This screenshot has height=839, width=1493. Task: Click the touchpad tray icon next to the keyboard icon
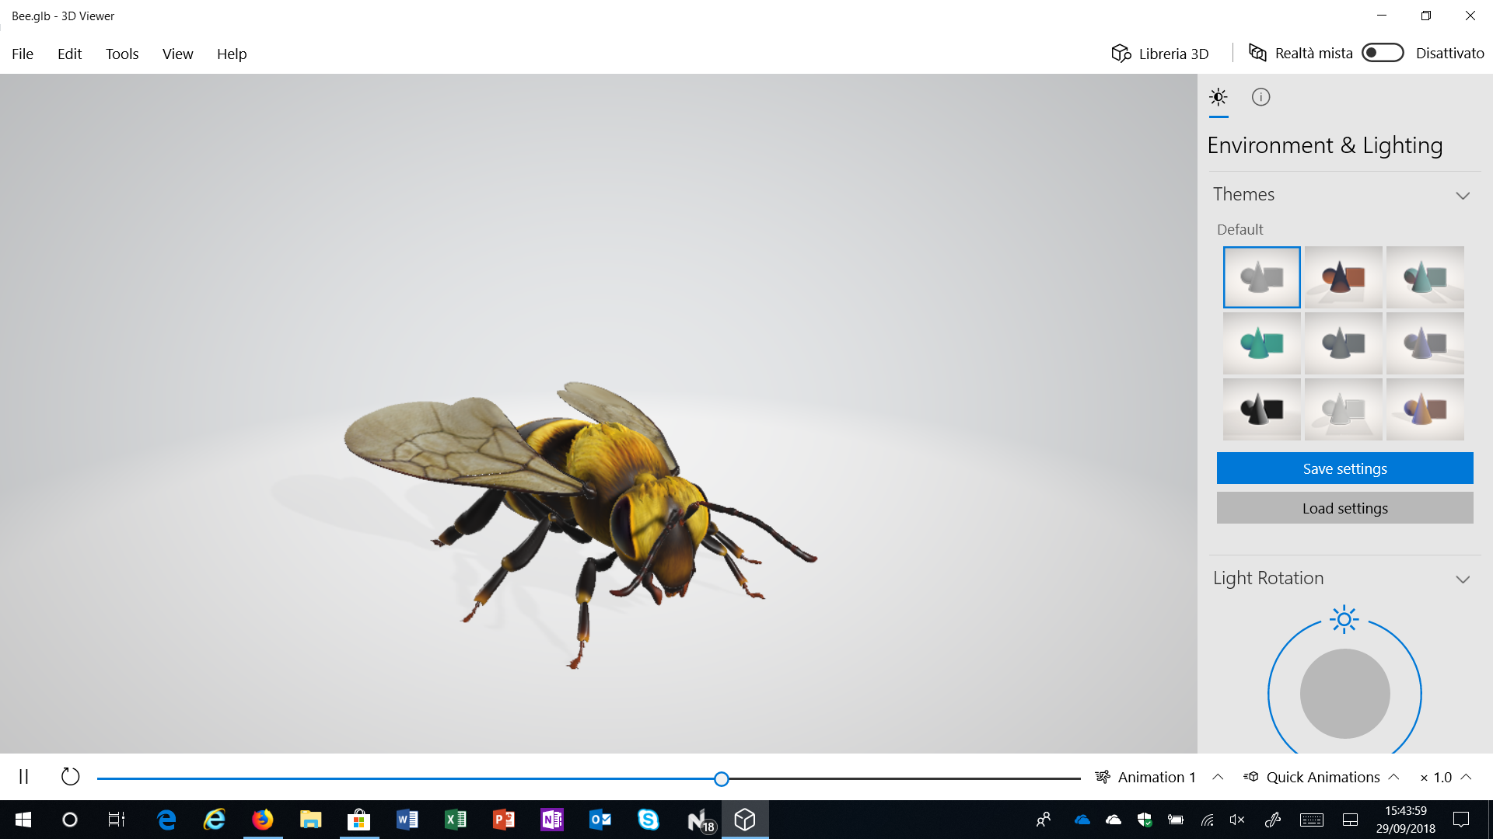pos(1351,820)
